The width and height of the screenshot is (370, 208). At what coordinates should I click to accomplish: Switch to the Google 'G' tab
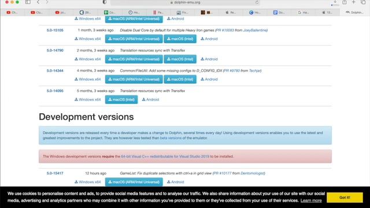[304, 12]
